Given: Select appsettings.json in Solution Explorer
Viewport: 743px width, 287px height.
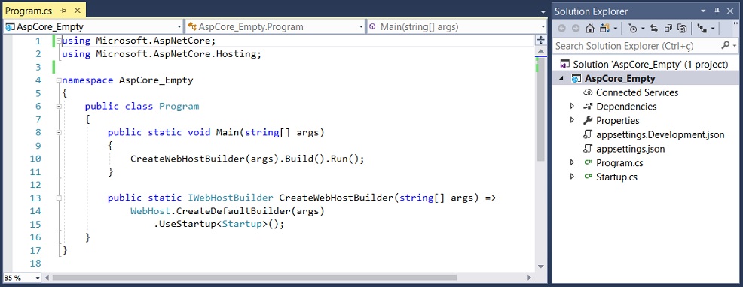Looking at the screenshot, I should click(x=630, y=149).
